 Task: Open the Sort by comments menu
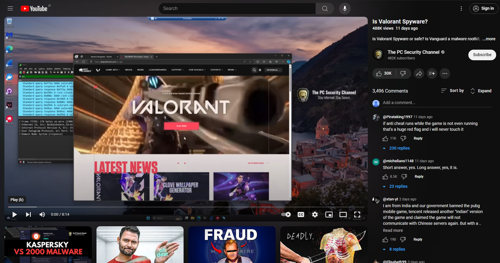click(x=452, y=91)
